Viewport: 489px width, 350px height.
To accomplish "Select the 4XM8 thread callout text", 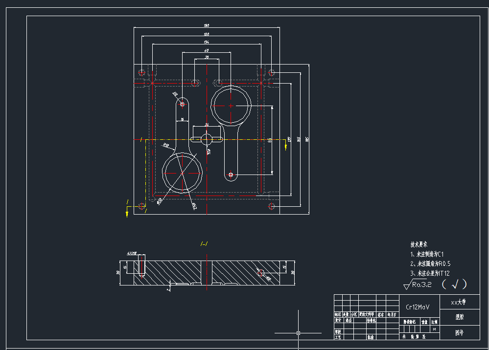I will pos(132,253).
